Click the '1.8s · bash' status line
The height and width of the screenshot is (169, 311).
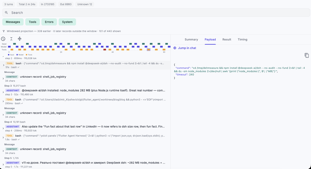(x=13, y=139)
